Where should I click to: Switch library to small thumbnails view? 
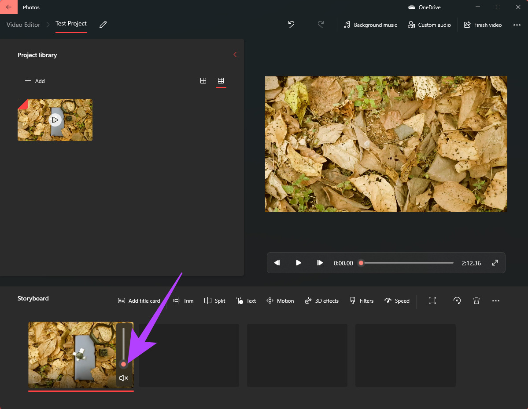tap(221, 81)
